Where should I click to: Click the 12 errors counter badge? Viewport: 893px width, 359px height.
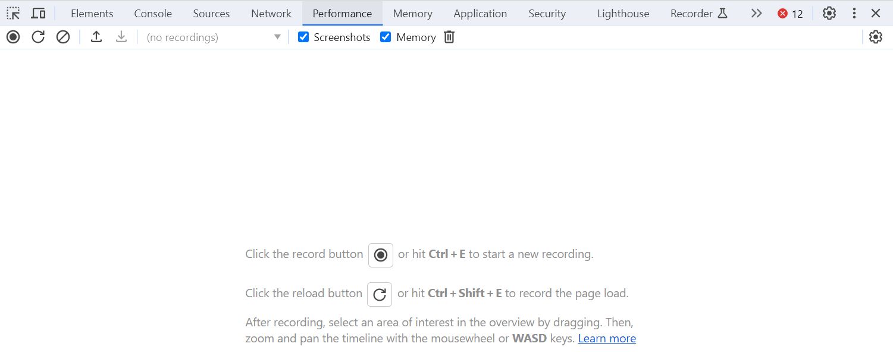790,14
